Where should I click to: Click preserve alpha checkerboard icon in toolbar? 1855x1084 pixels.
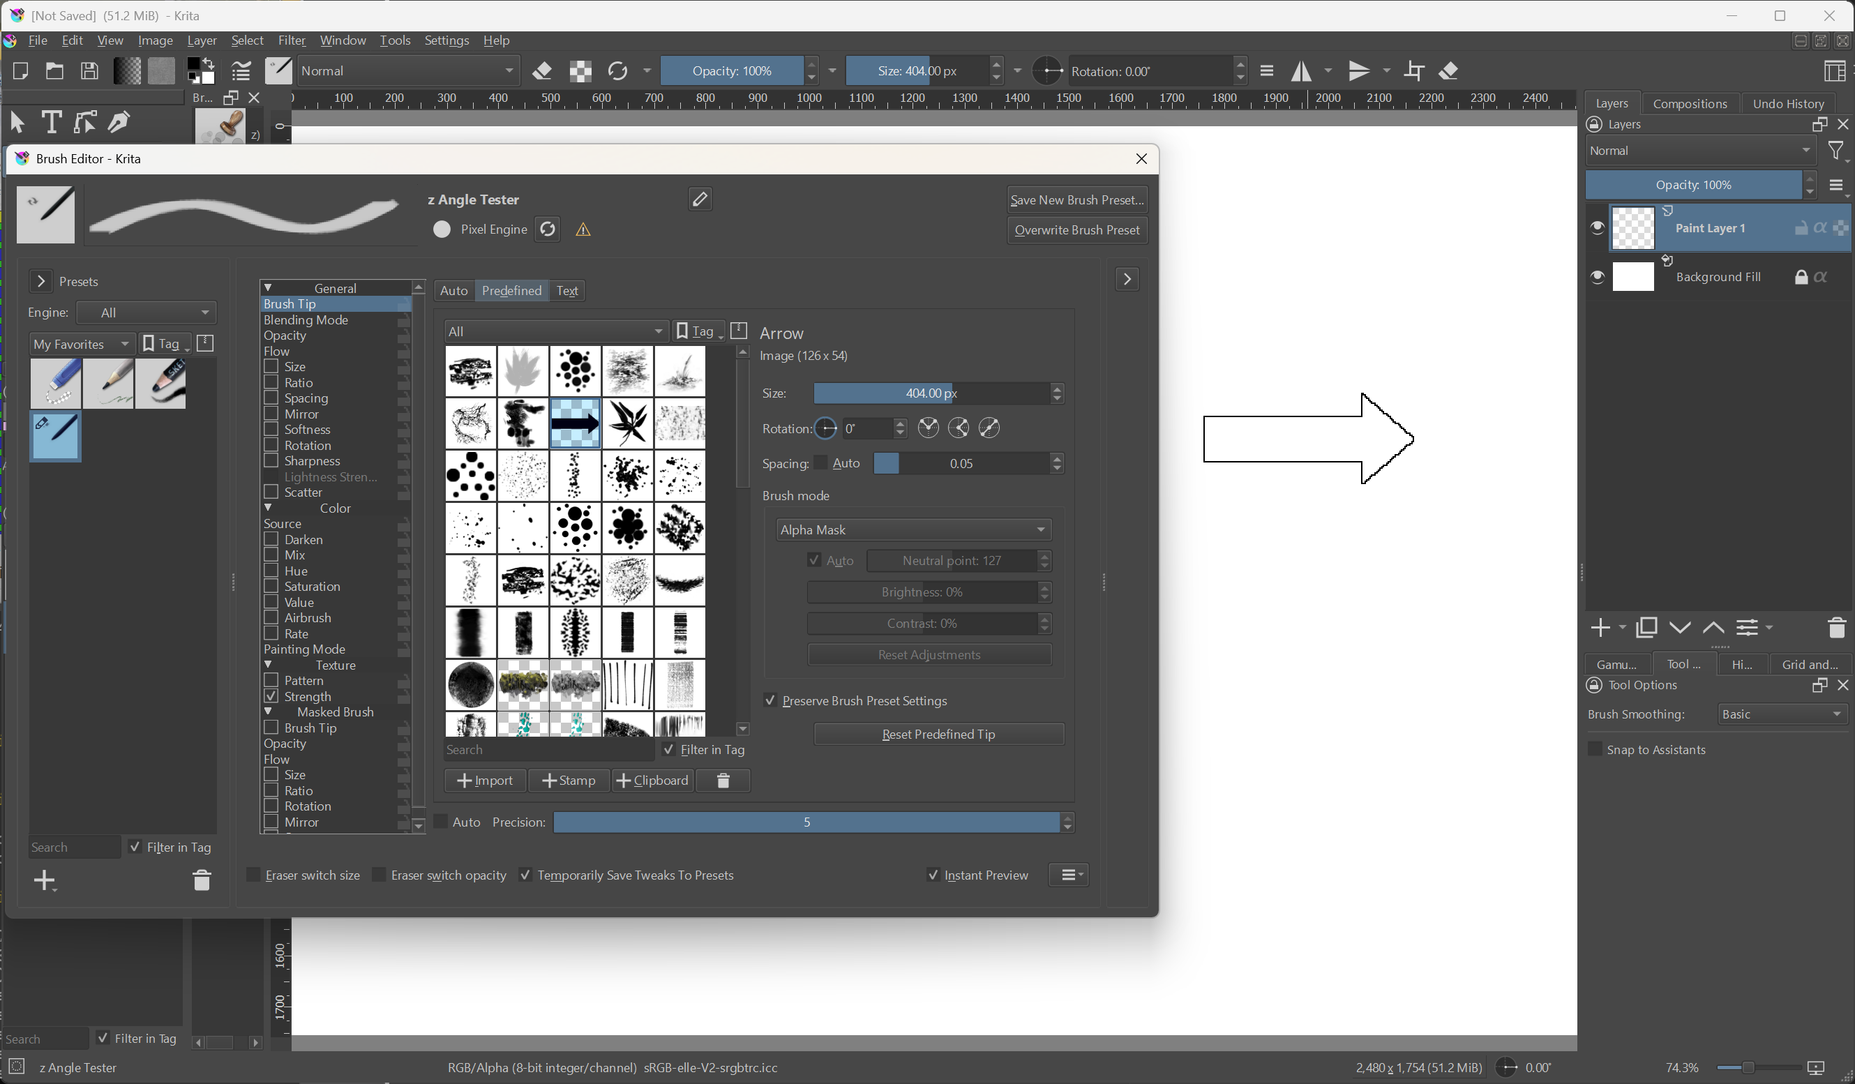coord(580,71)
